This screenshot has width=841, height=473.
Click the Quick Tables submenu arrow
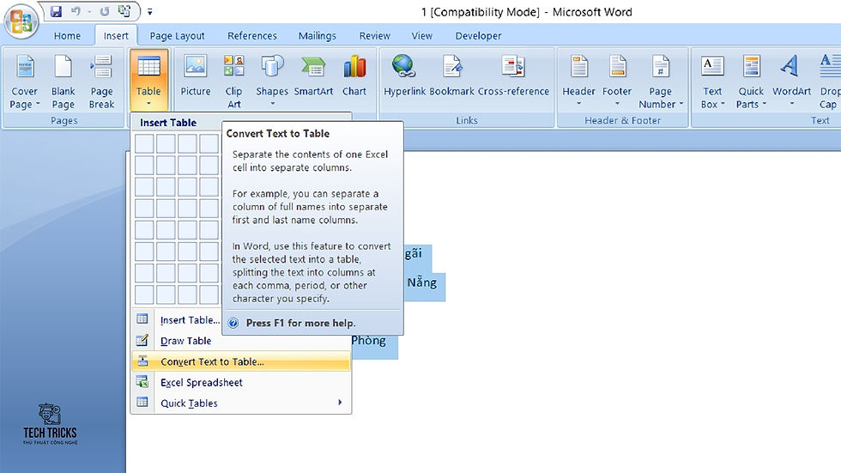(x=340, y=403)
